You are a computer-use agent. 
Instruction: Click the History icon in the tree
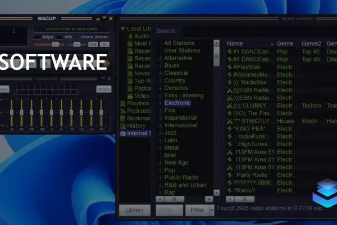123,126
